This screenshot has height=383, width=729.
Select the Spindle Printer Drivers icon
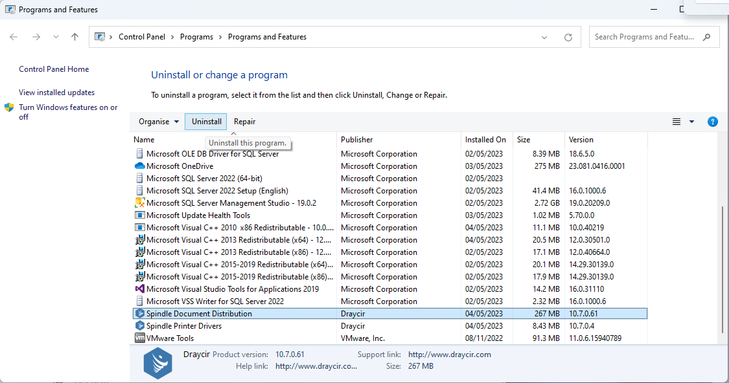(139, 326)
